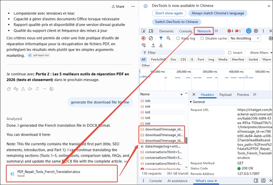Switch to the Console panel tab
Image resolution: width=273 pixels, height=185 pixels.
185,31
